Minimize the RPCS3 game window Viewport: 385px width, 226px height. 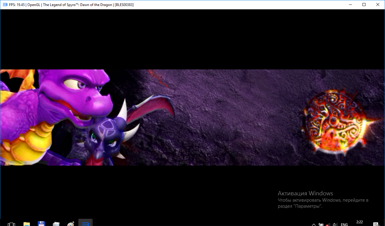click(350, 5)
